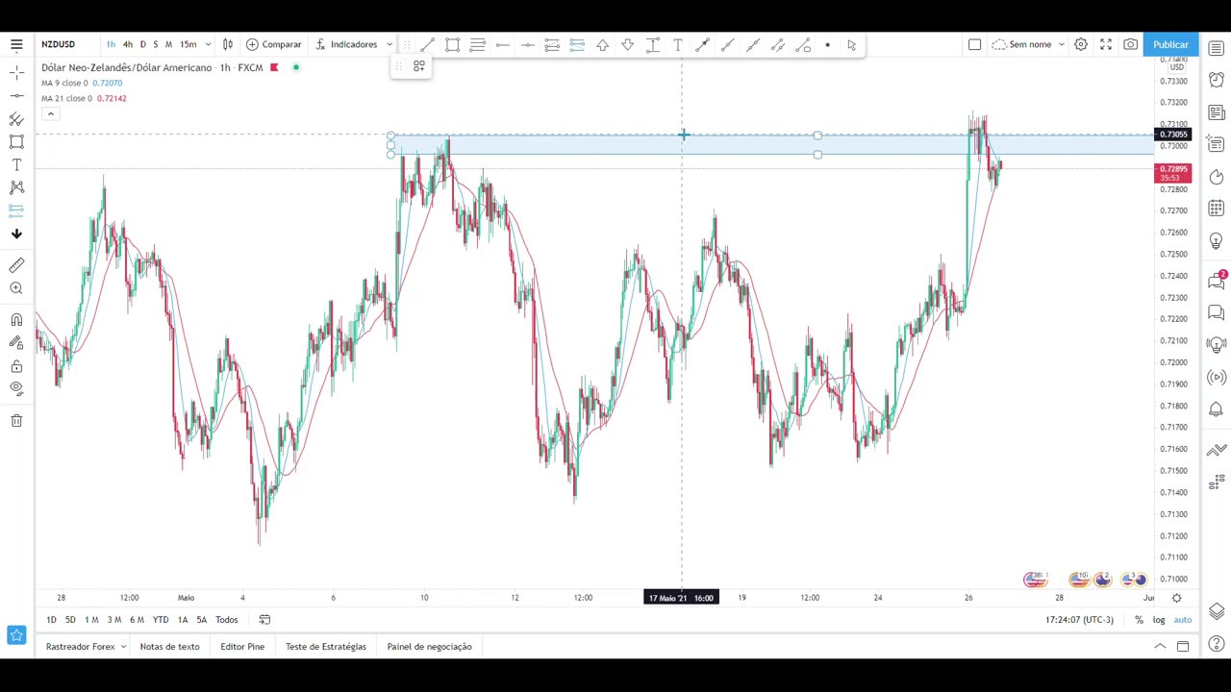This screenshot has height=692, width=1231.
Task: Select the down arrow icons tool
Action: (x=16, y=234)
